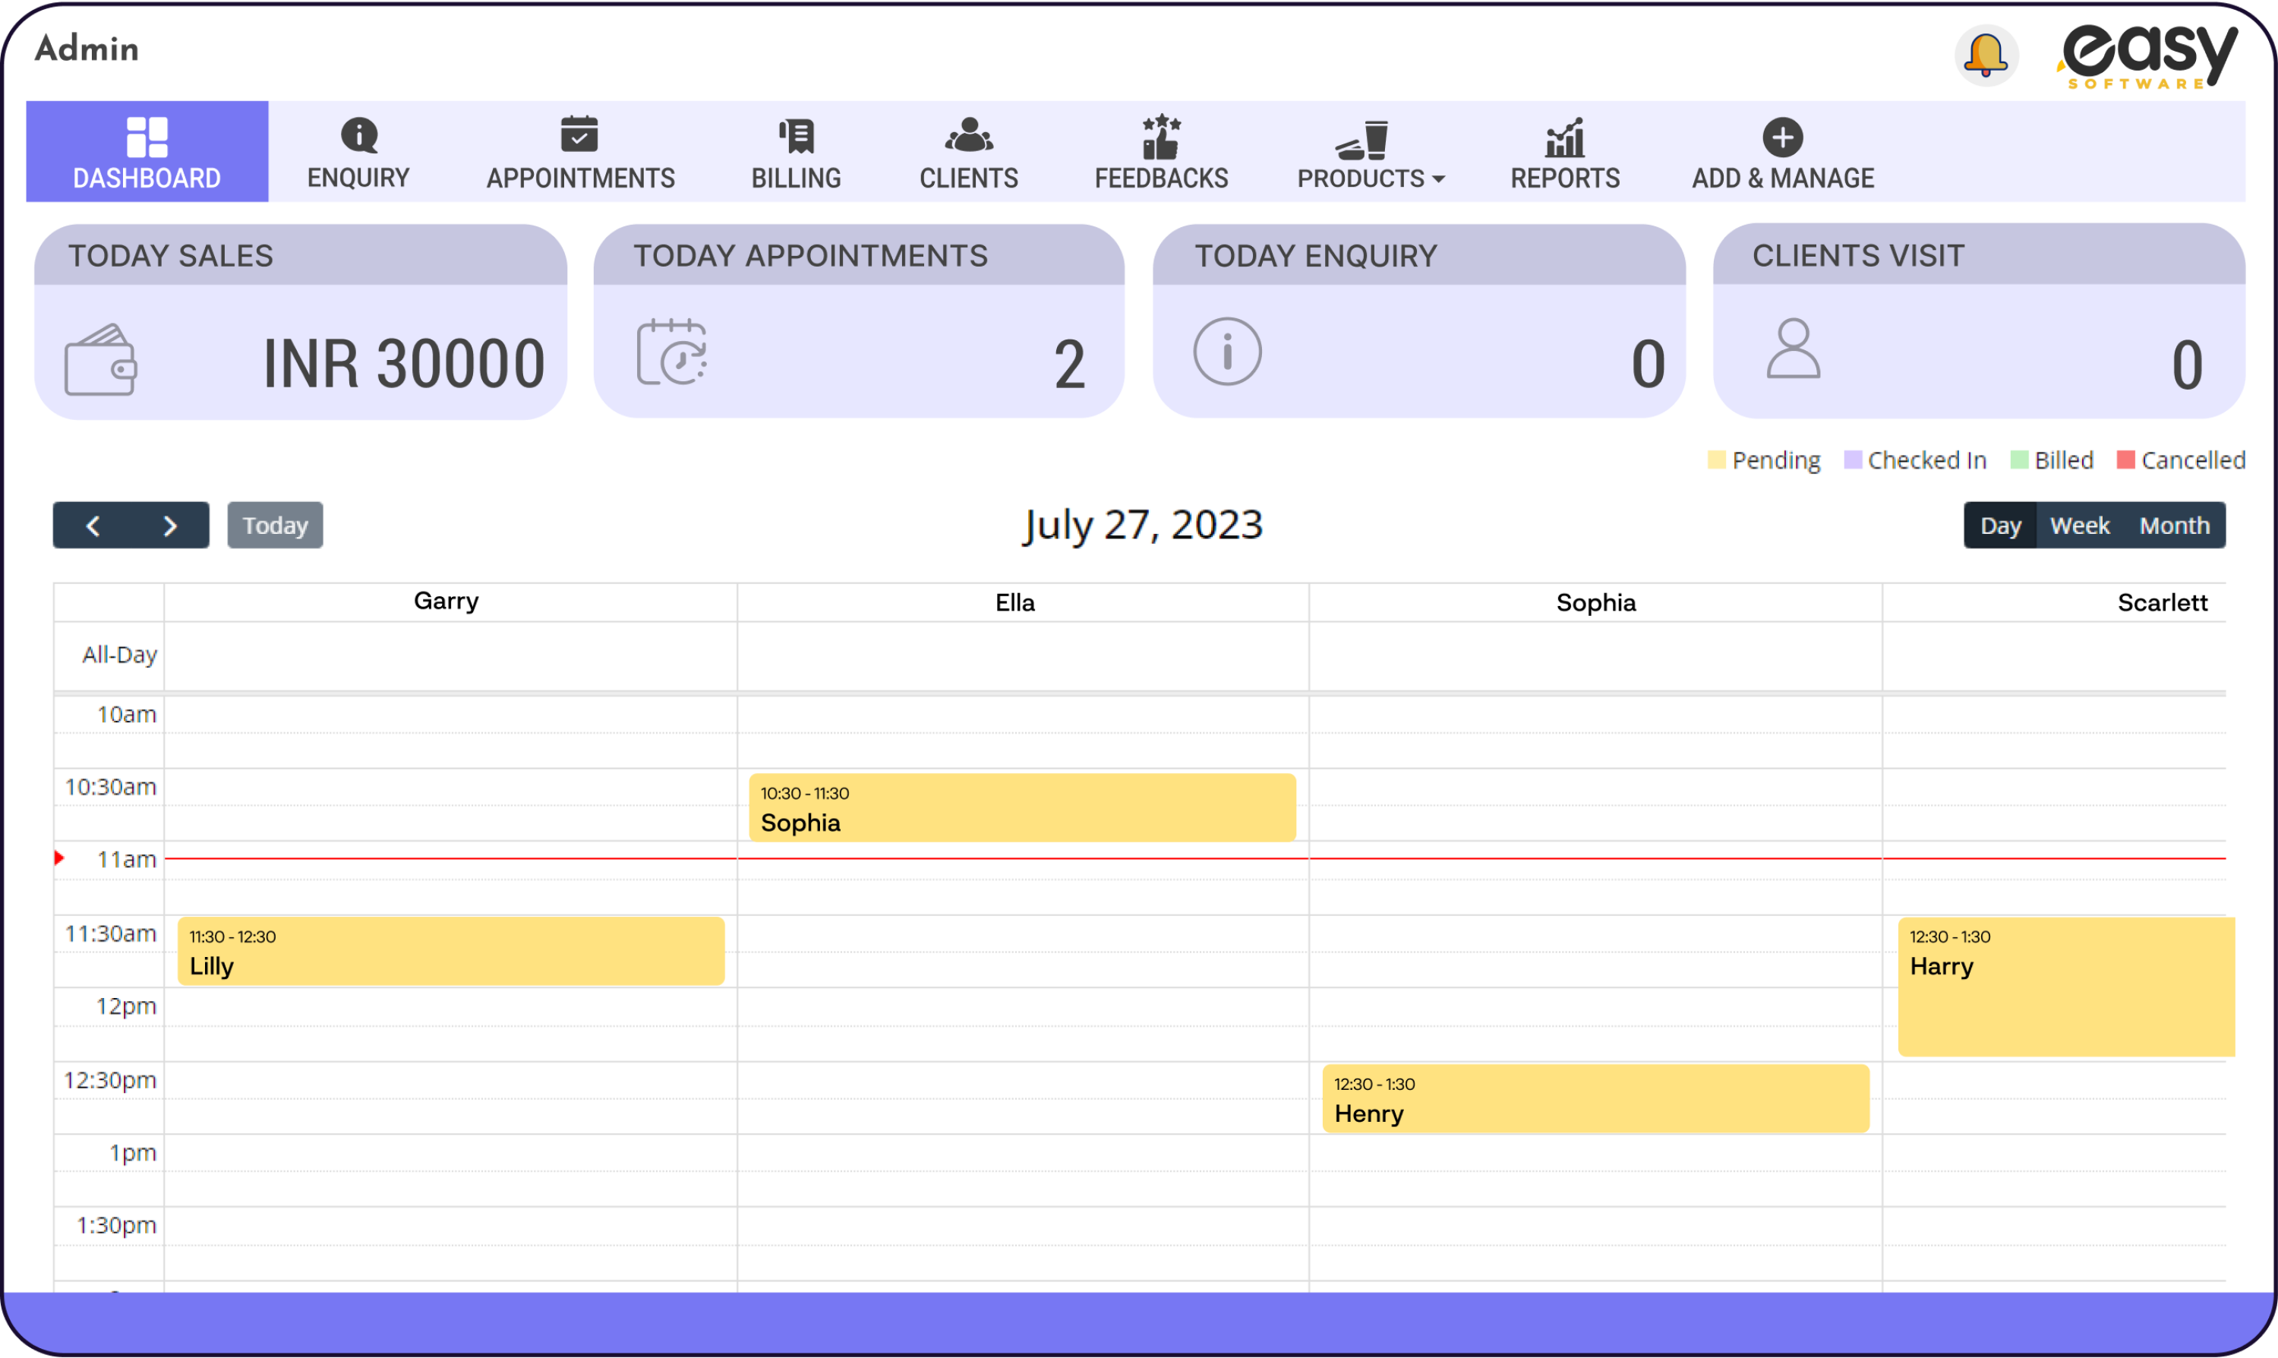2278x1358 pixels.
Task: Navigate to previous day with arrow
Action: coord(93,524)
